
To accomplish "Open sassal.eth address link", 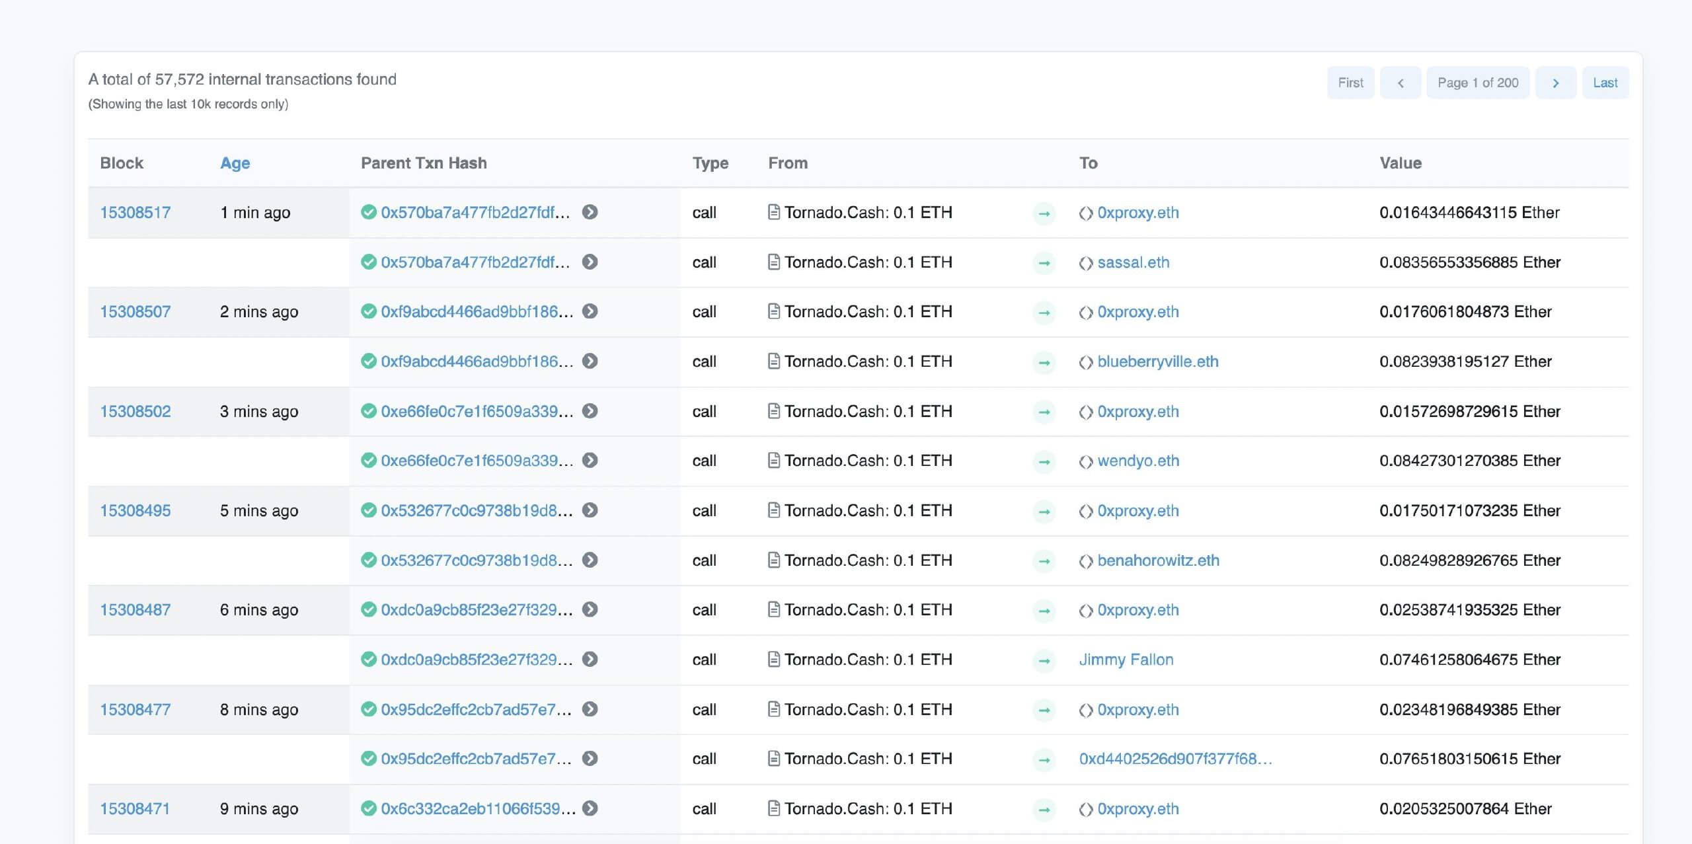I will [x=1133, y=262].
